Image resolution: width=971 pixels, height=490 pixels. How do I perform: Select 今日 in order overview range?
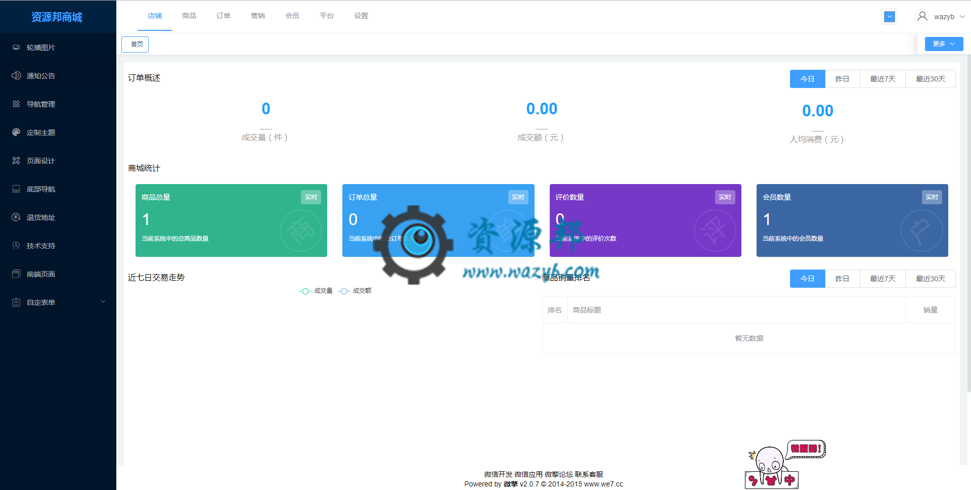(807, 79)
